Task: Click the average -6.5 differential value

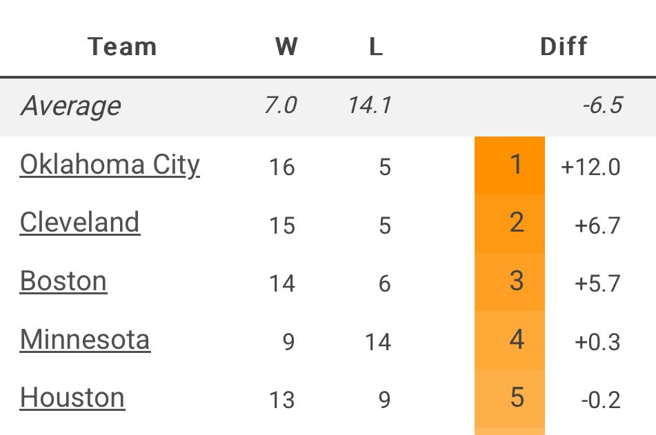Action: 603,105
